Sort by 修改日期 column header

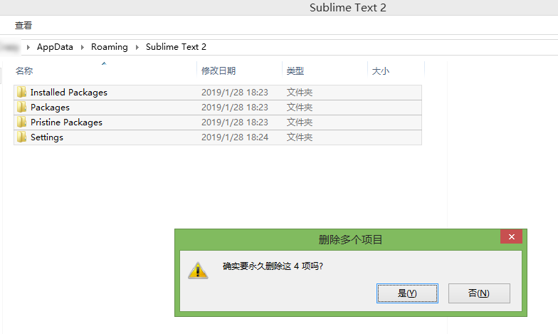click(219, 71)
